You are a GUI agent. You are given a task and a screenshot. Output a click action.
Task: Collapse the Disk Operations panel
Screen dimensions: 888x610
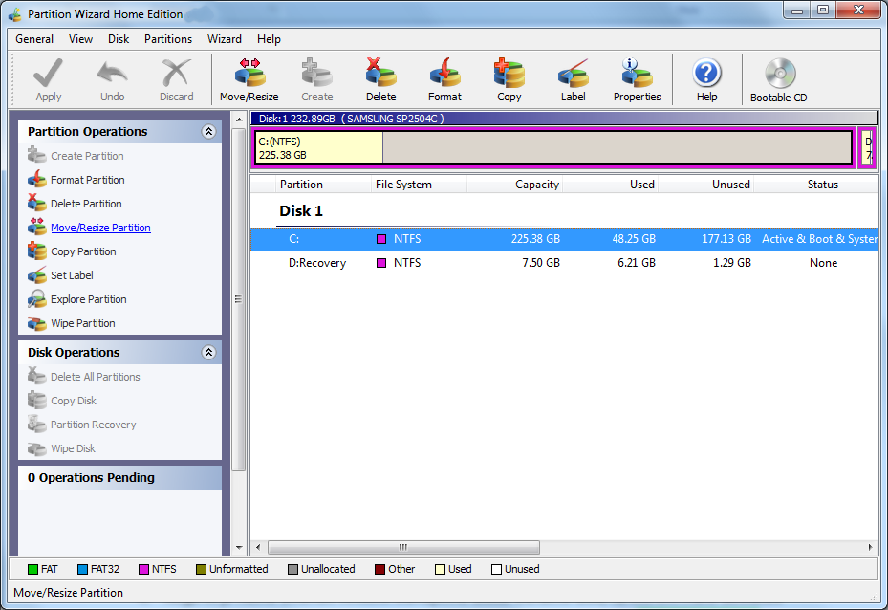point(208,352)
